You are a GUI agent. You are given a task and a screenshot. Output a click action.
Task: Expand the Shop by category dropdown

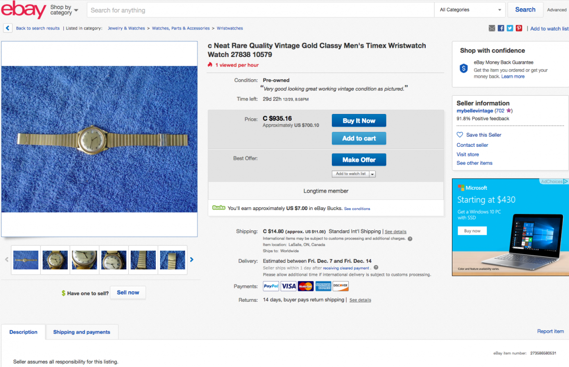pyautogui.click(x=64, y=10)
